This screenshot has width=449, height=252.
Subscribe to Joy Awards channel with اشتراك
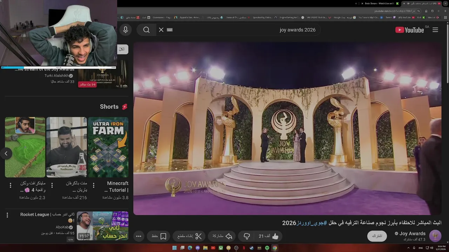(377, 236)
